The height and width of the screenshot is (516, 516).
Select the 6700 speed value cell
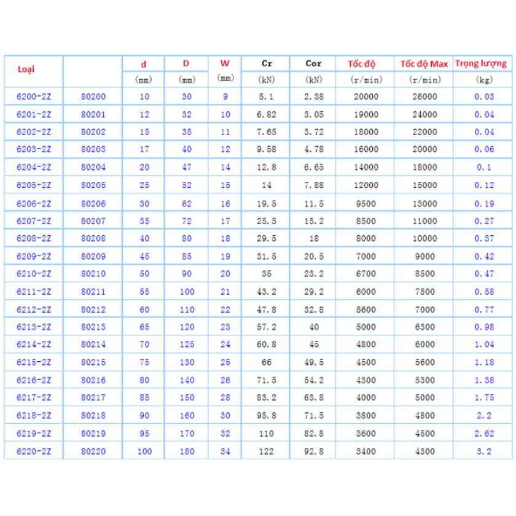(366, 275)
